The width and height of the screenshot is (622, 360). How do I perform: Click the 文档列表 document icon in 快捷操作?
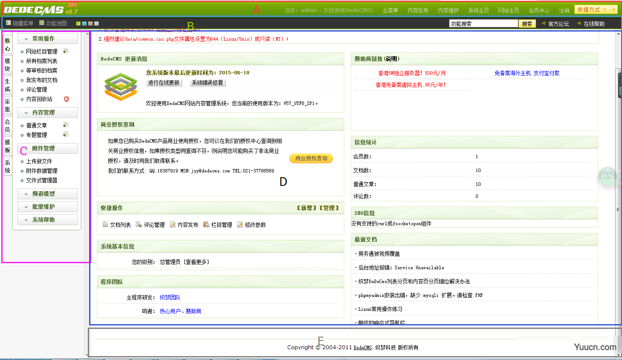105,224
